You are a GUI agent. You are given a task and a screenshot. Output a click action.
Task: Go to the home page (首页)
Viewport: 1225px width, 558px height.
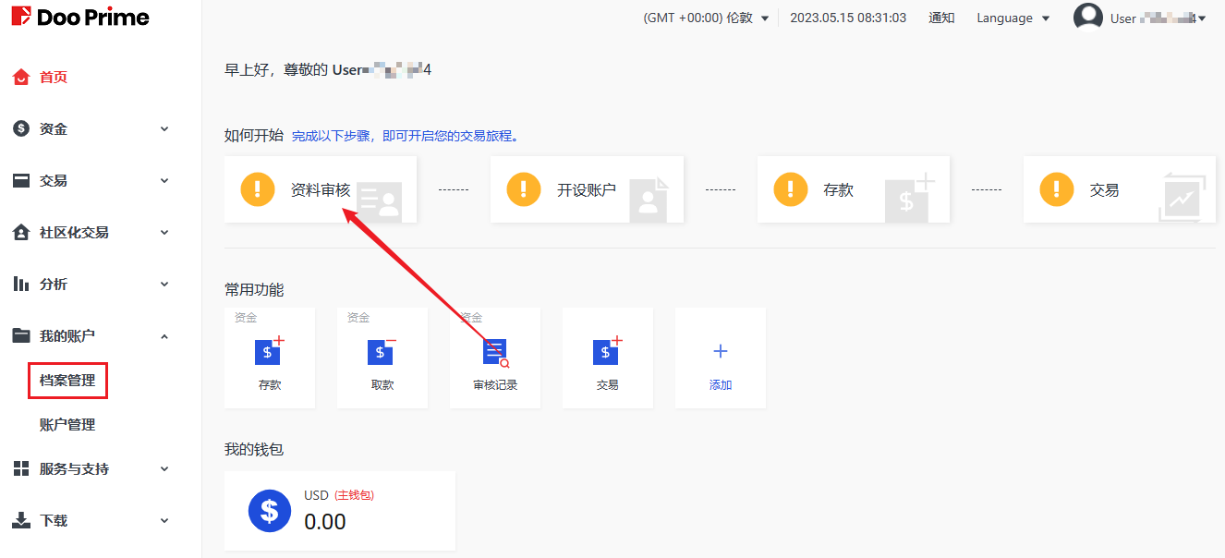(x=53, y=78)
